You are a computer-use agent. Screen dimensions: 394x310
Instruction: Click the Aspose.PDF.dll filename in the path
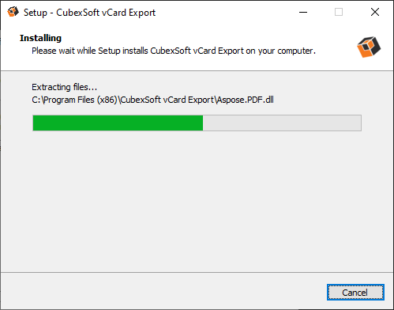point(245,100)
